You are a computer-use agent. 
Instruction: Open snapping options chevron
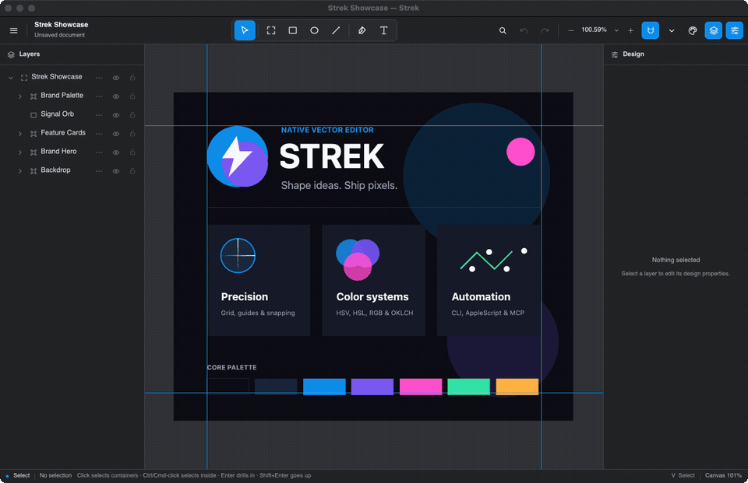(672, 30)
